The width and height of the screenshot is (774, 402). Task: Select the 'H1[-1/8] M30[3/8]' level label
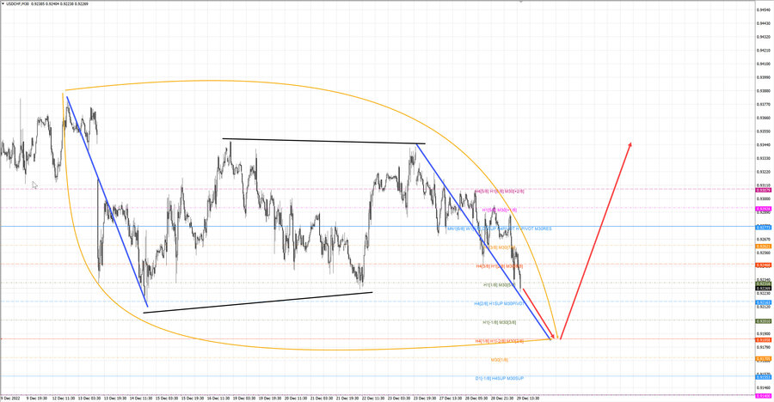[500, 322]
